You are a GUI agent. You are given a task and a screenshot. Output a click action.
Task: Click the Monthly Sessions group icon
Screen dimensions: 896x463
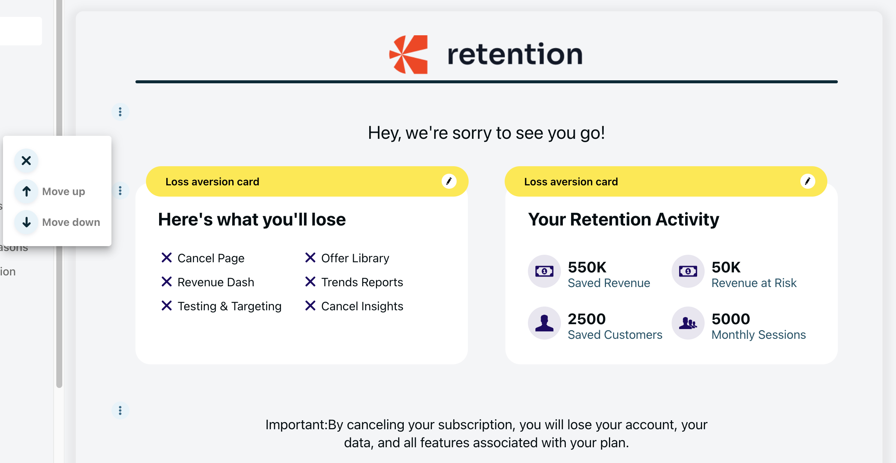[688, 323]
